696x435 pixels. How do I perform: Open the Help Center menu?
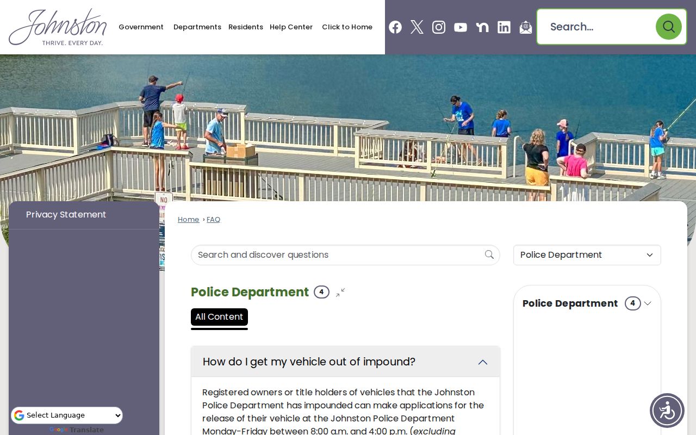[291, 27]
